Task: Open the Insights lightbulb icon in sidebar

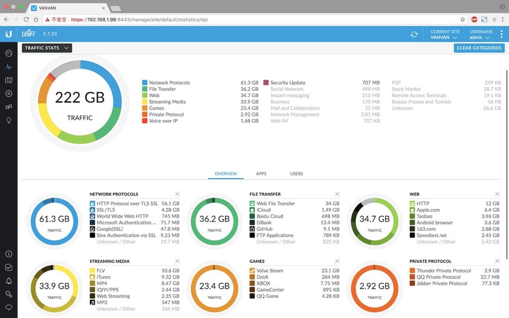Action: click(9, 120)
